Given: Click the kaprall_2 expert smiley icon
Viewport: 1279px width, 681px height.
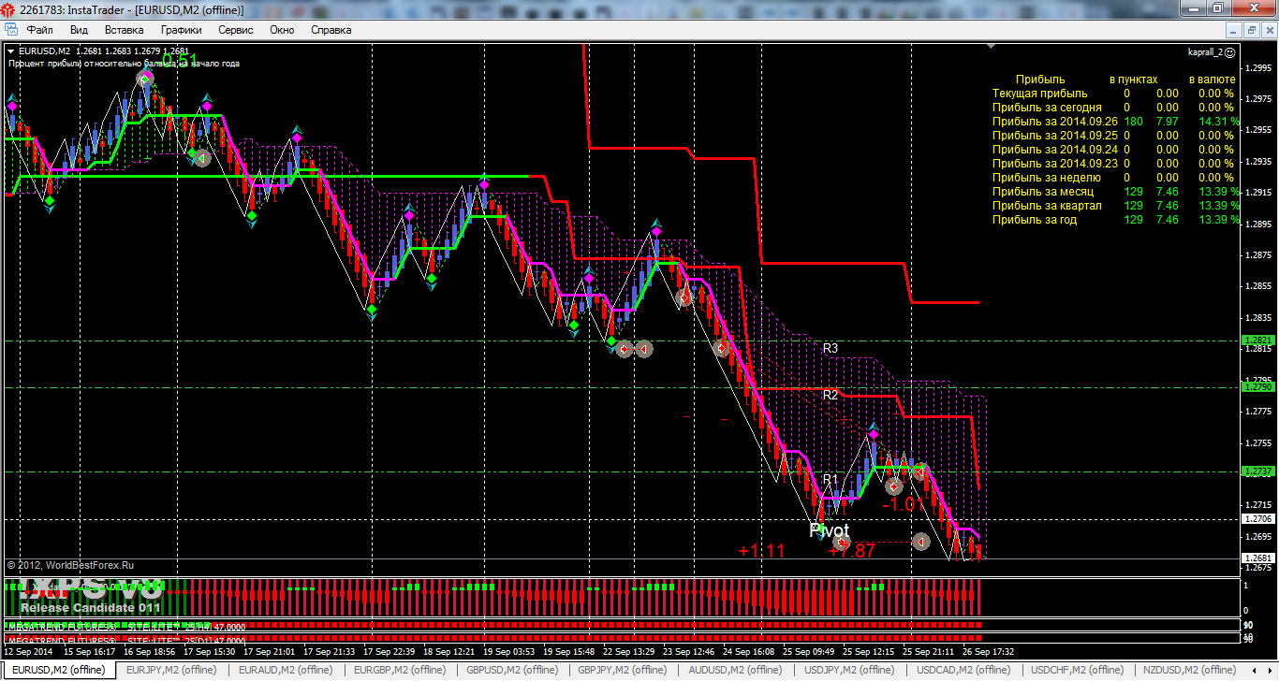Looking at the screenshot, I should [x=1229, y=52].
